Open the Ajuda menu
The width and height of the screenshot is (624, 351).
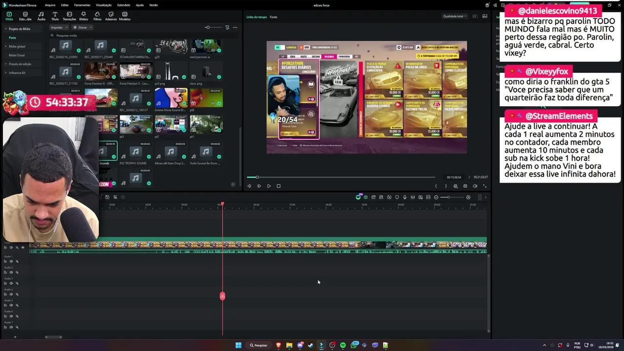click(140, 5)
